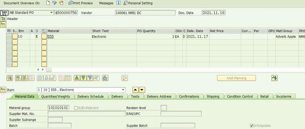
Task: Open the Confirmations tab
Action: click(189, 96)
